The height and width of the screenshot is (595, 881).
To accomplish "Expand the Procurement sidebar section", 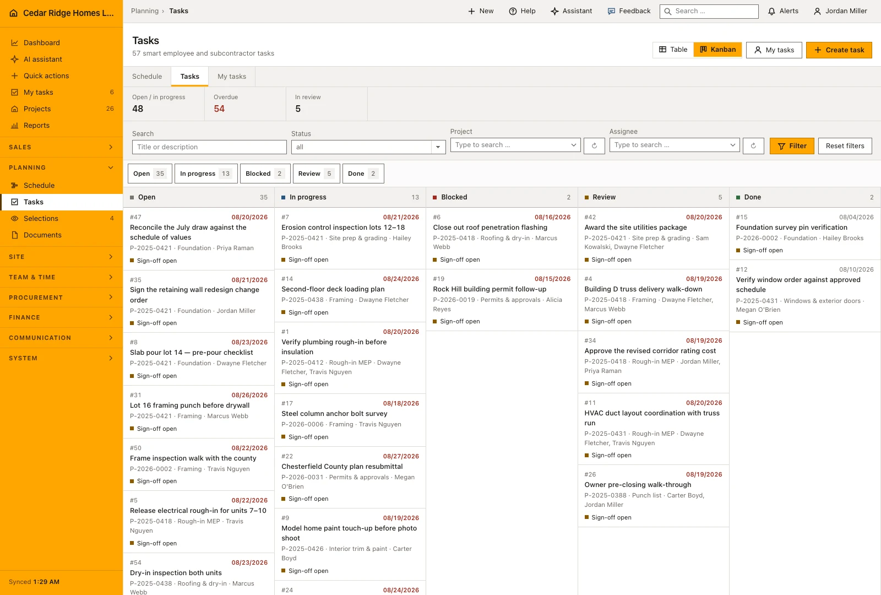I will [x=61, y=297].
